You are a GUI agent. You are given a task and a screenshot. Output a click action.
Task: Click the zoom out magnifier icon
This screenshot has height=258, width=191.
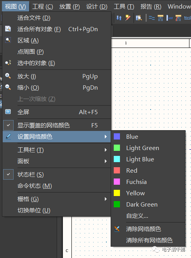(8, 87)
